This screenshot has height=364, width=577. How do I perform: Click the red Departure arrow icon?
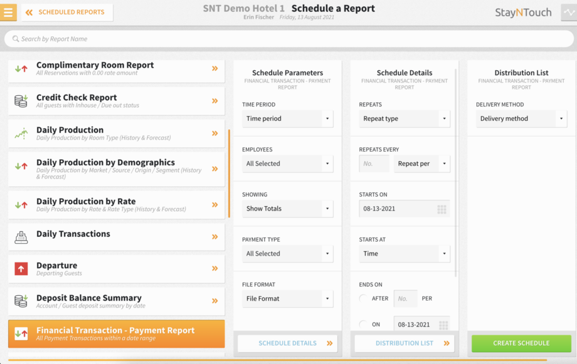tap(21, 269)
